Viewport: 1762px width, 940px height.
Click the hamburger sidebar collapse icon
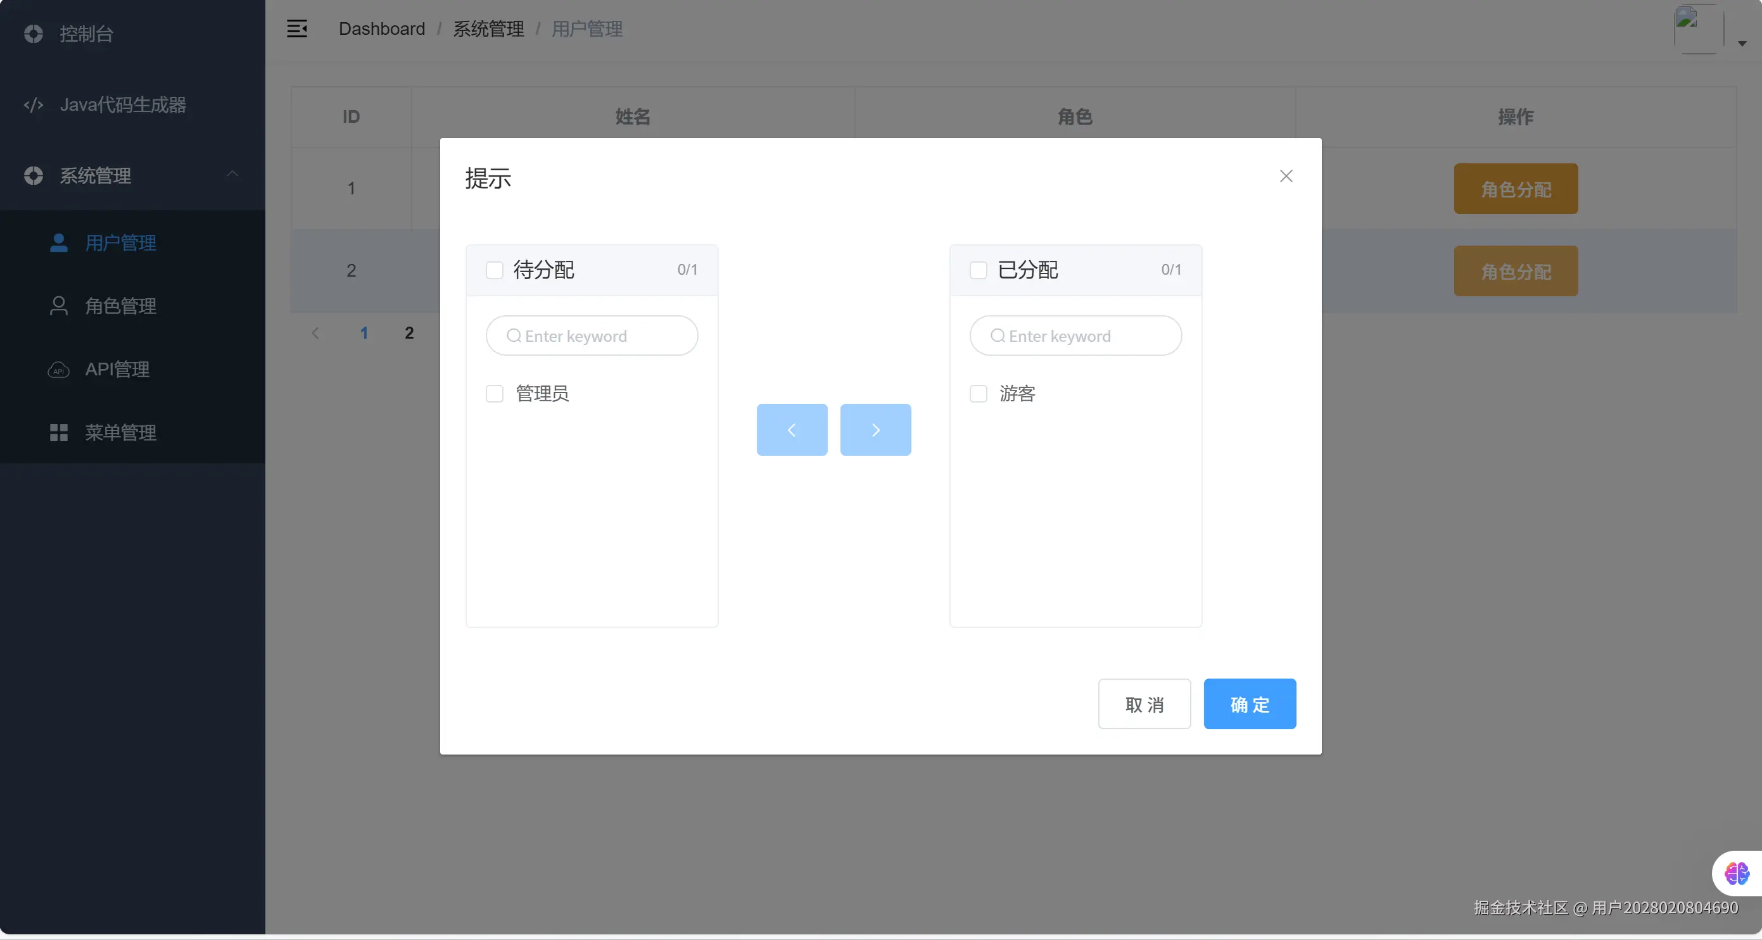pyautogui.click(x=296, y=28)
